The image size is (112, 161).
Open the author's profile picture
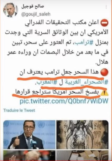(x=11, y=10)
